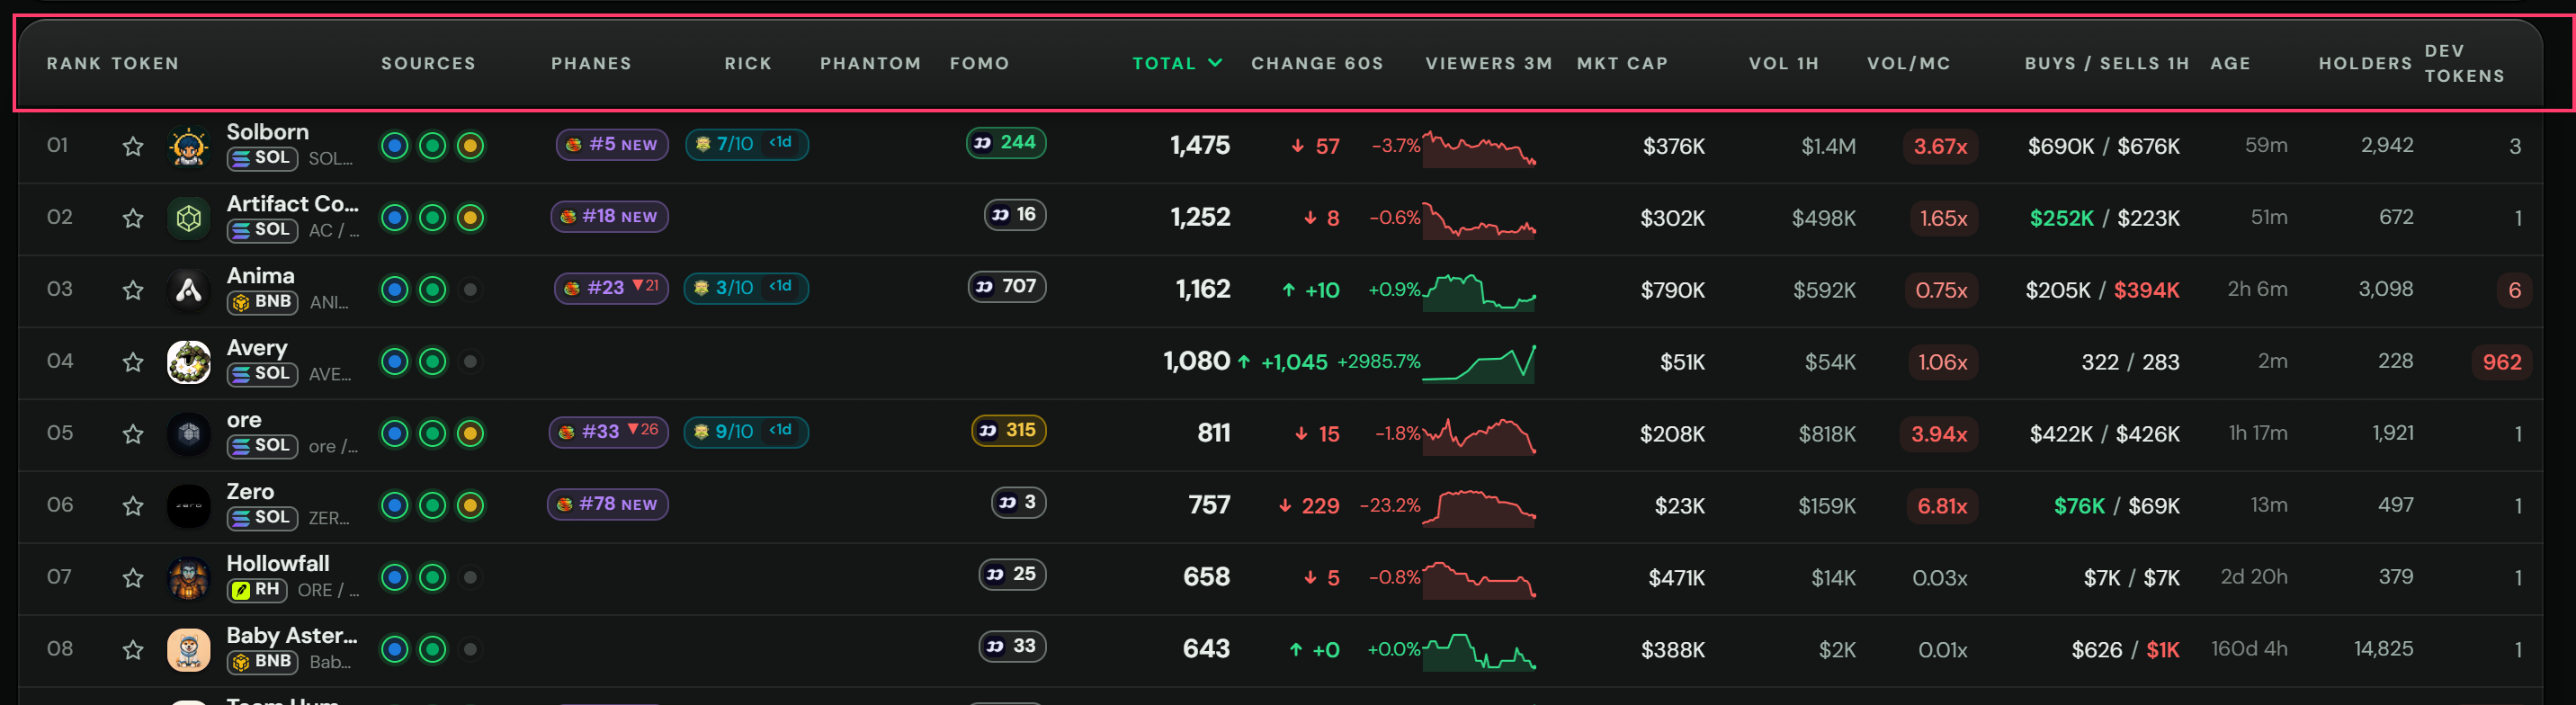Click ore's 9/10 Rick score badge
This screenshot has width=2576, height=705.
746,432
